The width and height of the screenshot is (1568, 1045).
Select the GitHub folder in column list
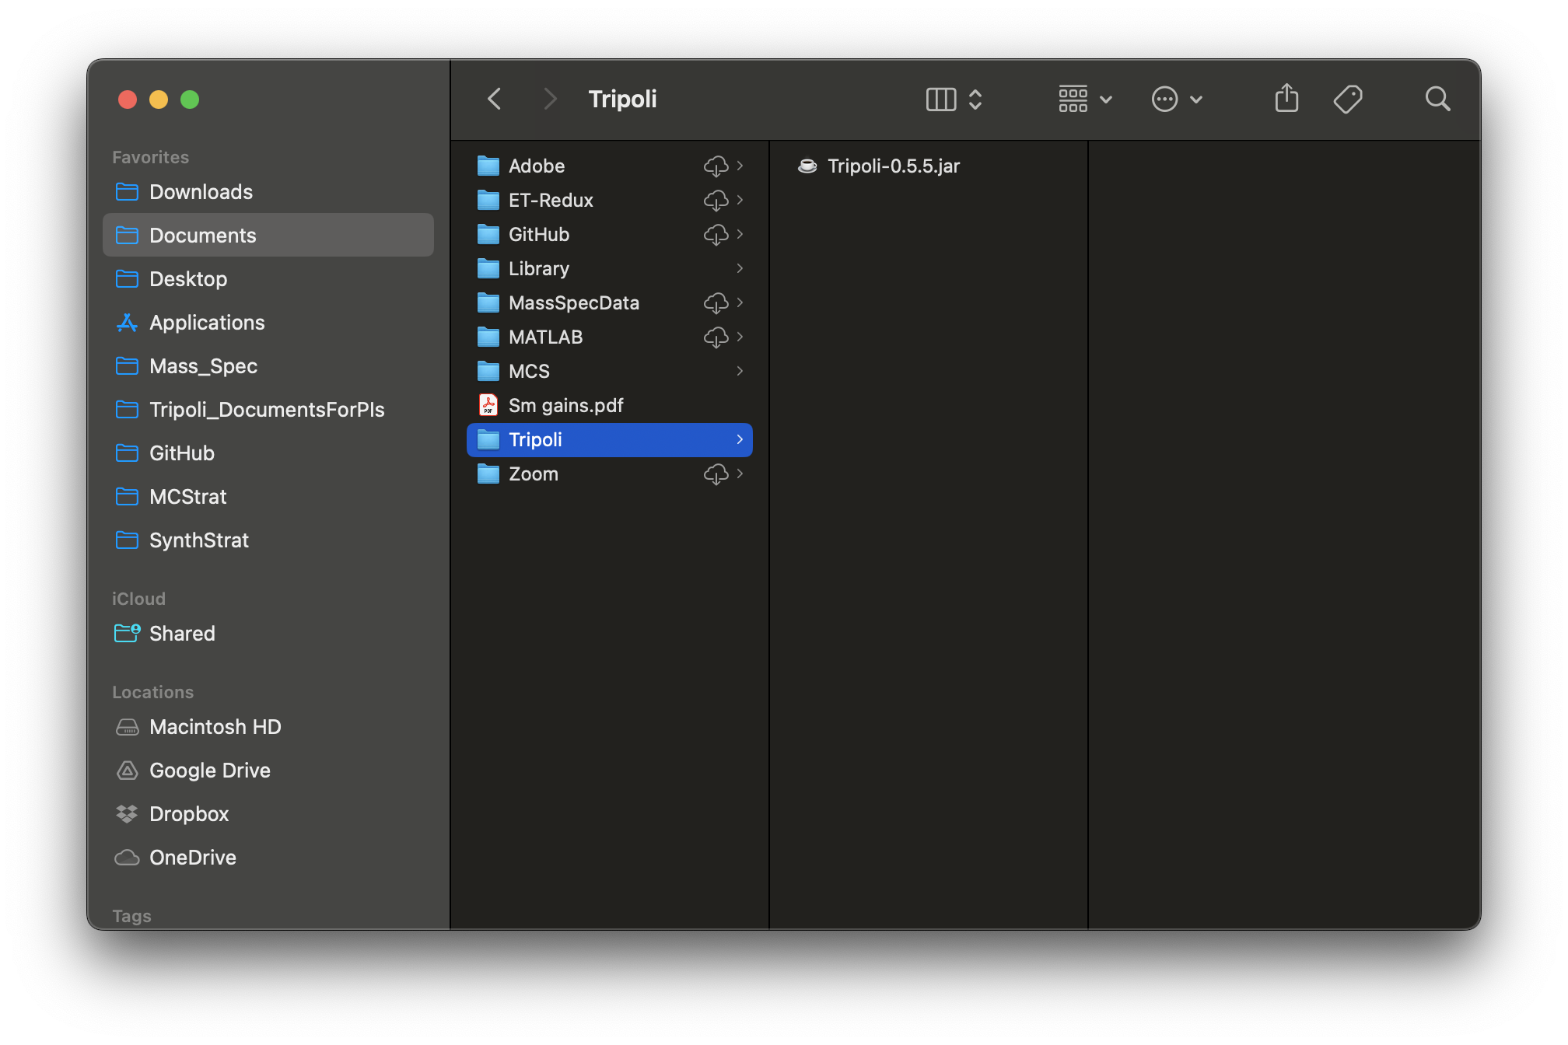(610, 234)
